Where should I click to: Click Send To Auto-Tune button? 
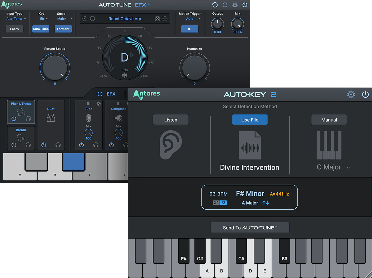(x=250, y=228)
